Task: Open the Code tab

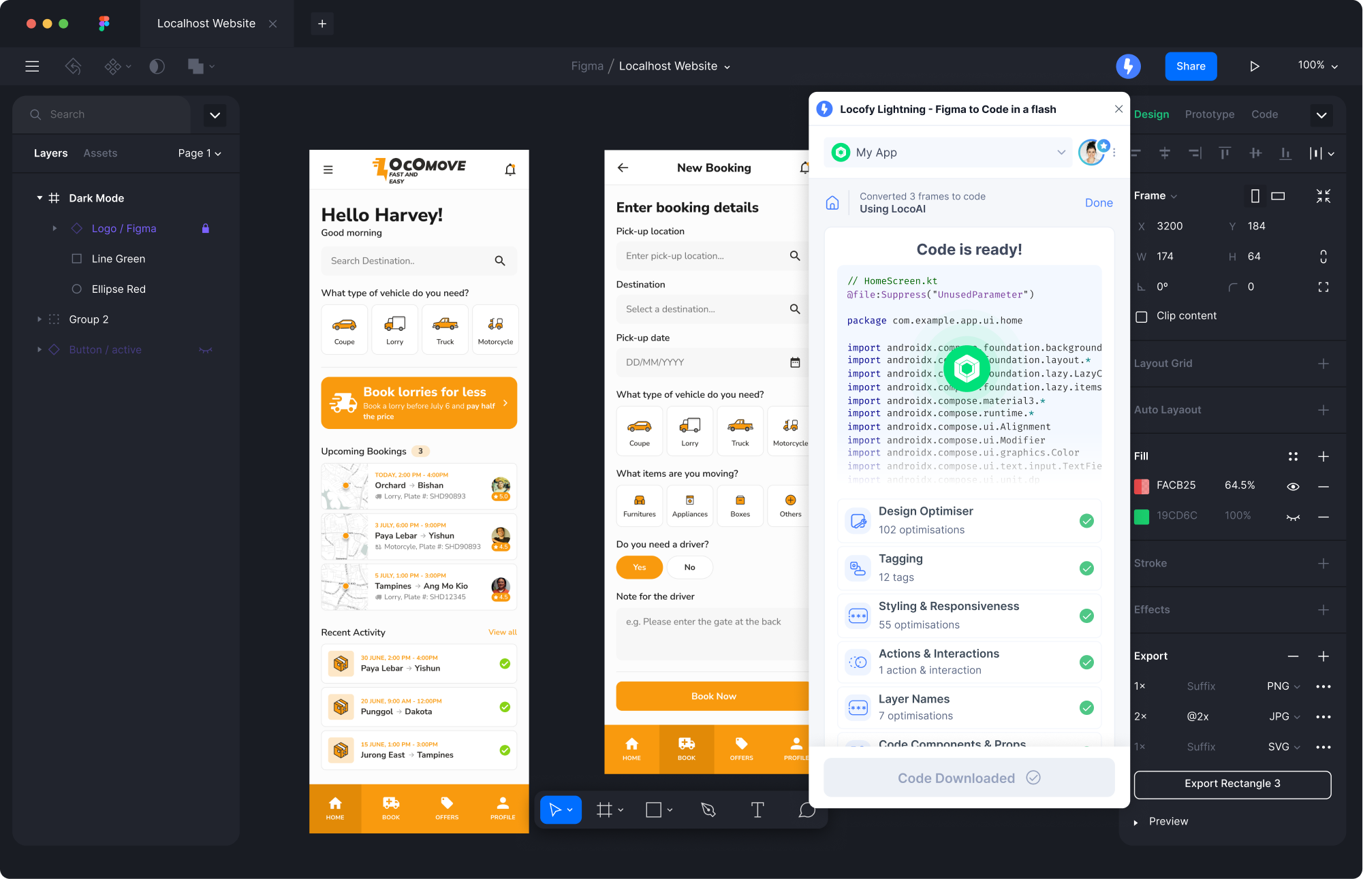Action: pos(1264,114)
